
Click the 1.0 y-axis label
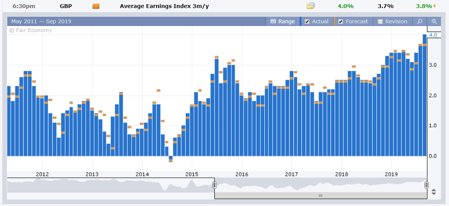tap(433, 126)
